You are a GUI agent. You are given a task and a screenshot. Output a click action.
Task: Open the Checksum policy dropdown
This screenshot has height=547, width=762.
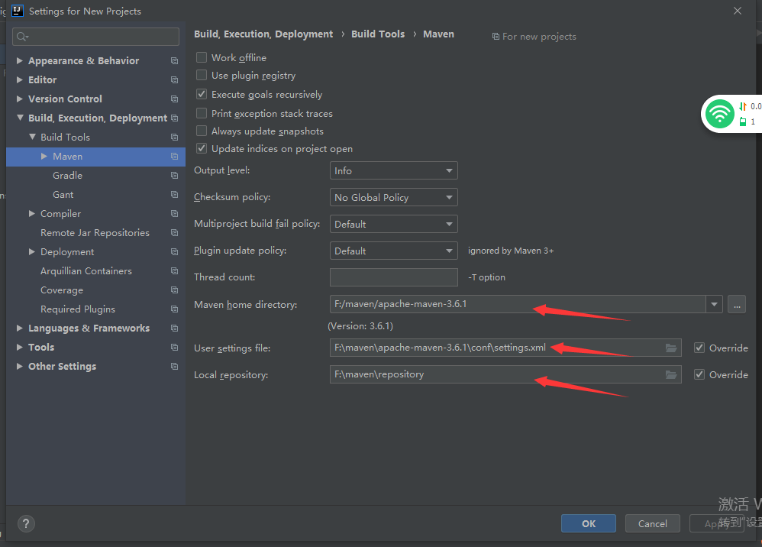click(394, 197)
